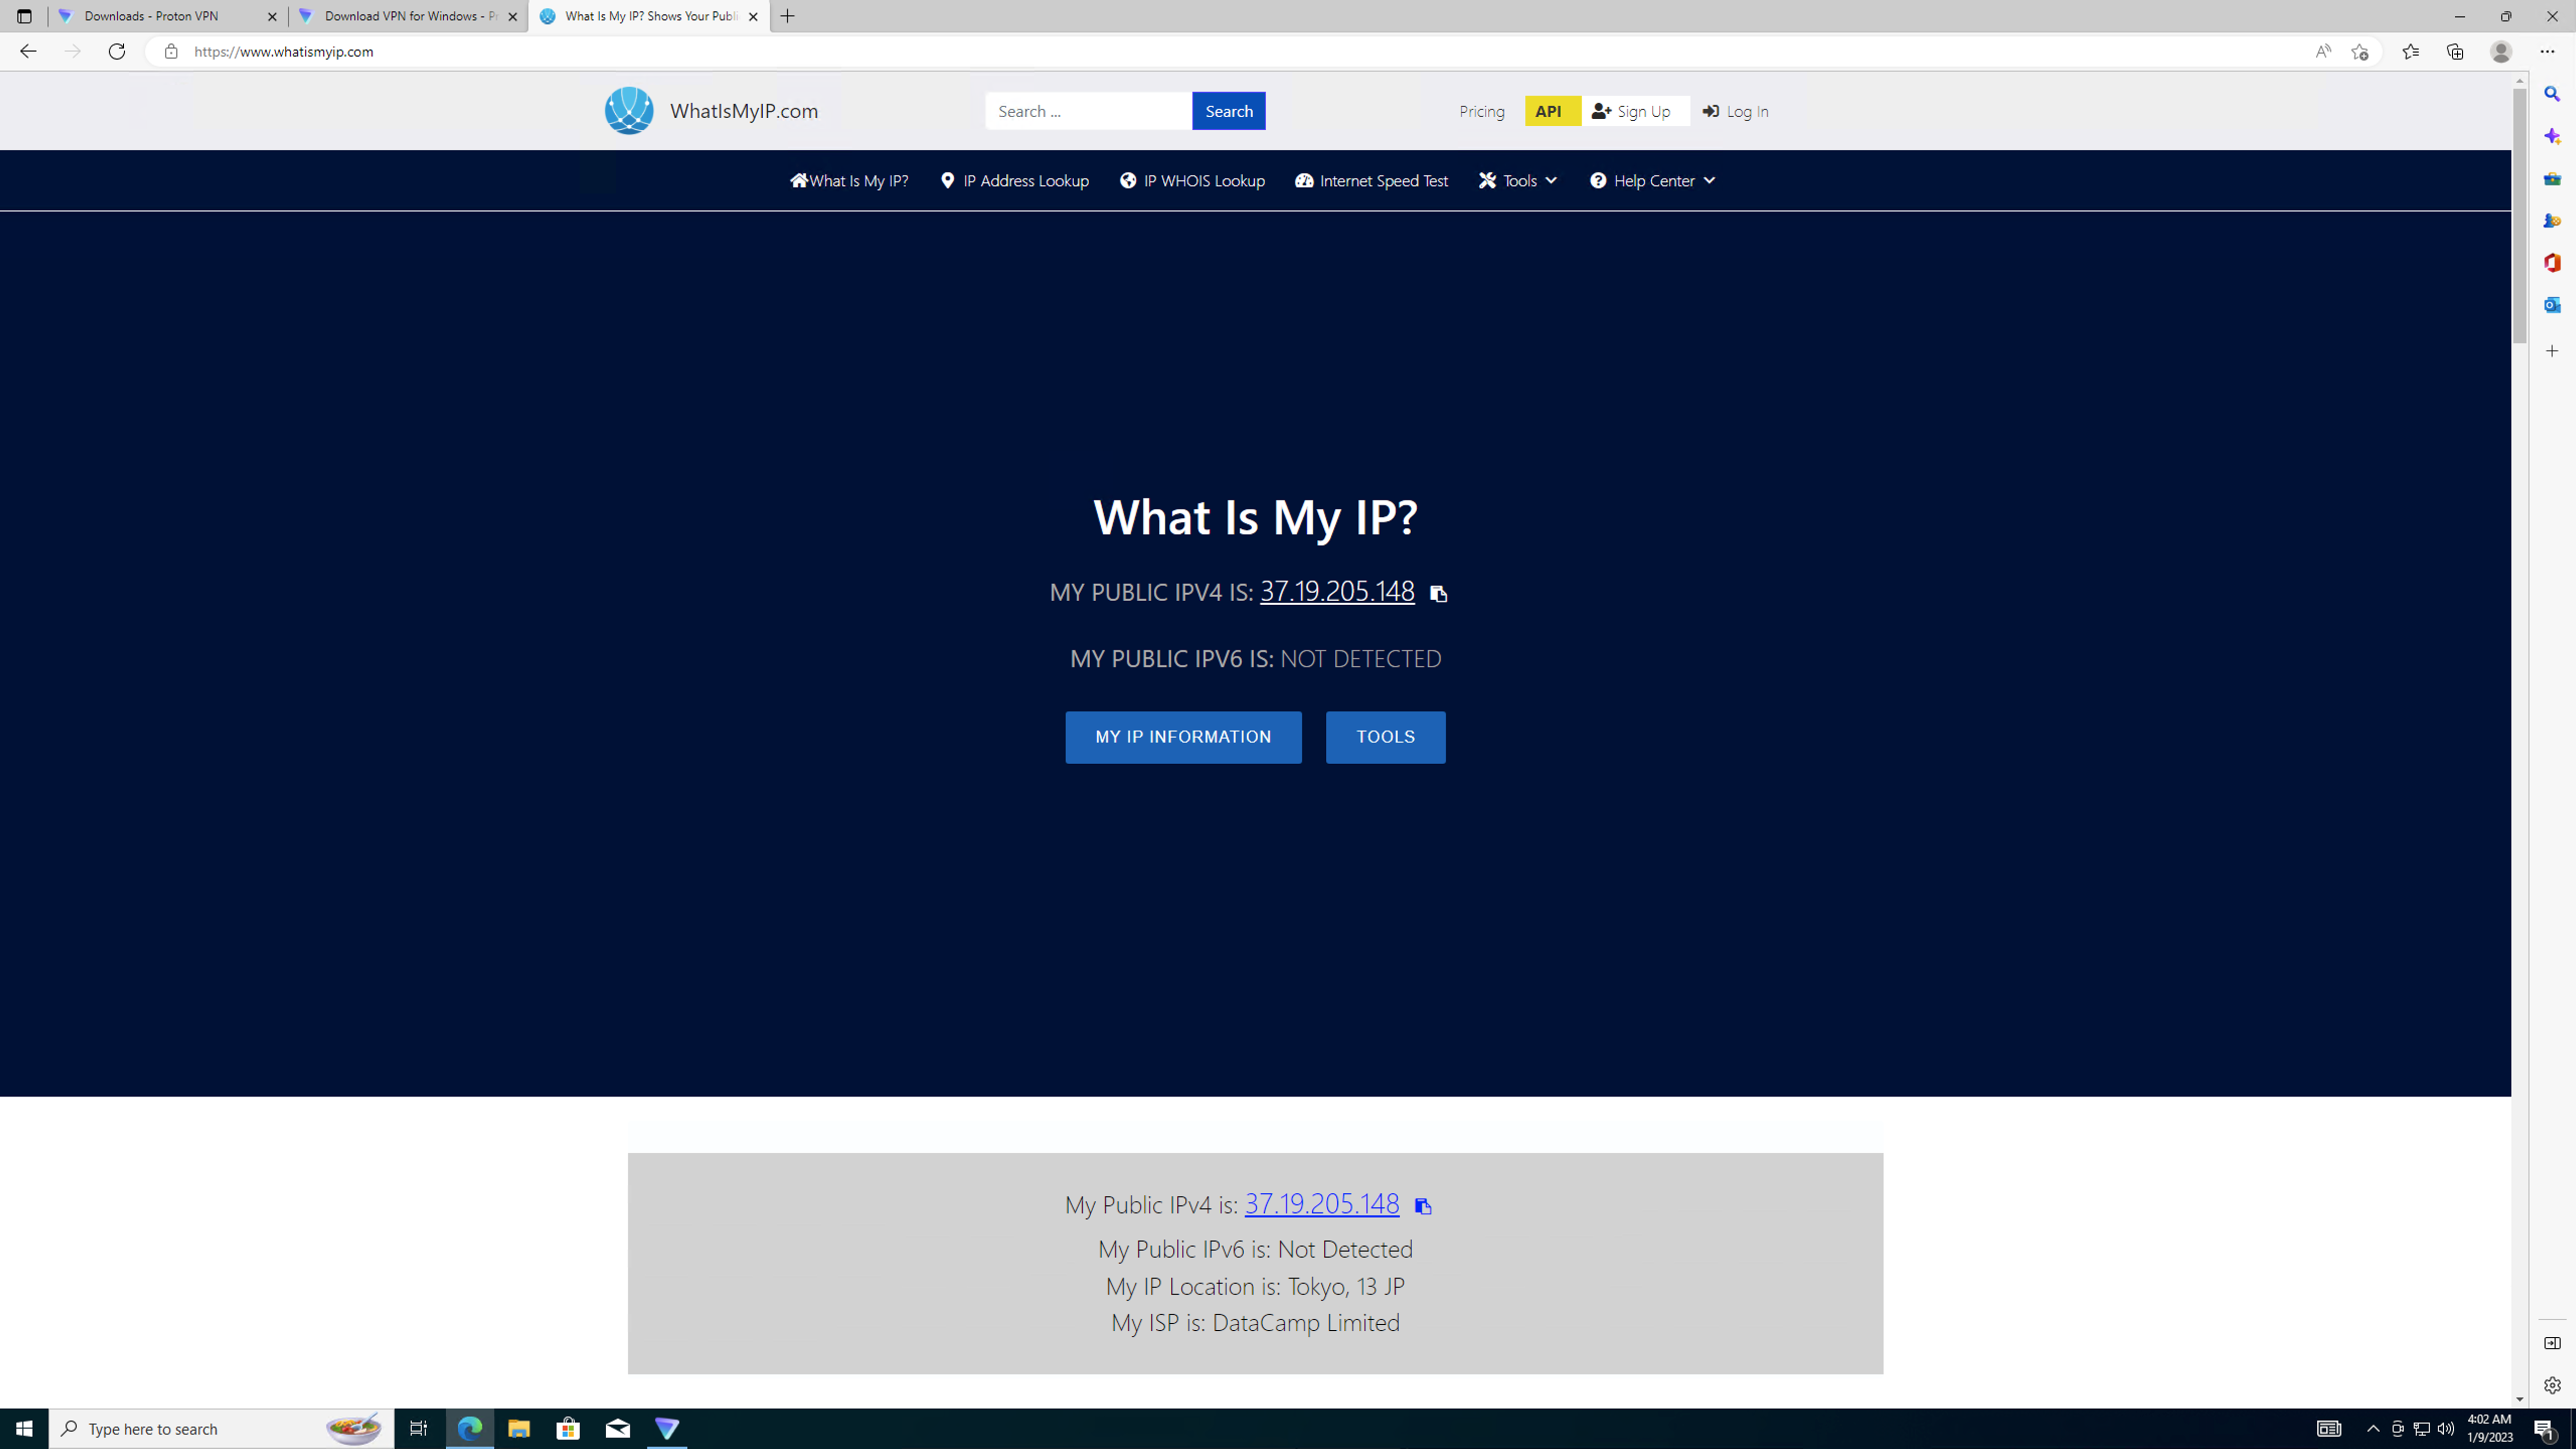The image size is (2576, 1449).
Task: Open Outlook in the Edge sidebar
Action: tap(2552, 305)
